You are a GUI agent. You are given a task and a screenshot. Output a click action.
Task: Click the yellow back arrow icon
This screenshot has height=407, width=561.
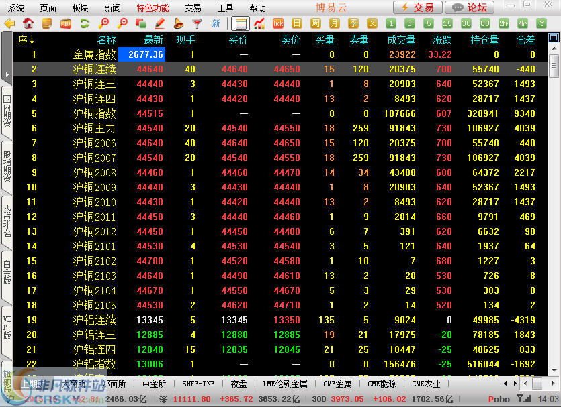[x=9, y=23]
